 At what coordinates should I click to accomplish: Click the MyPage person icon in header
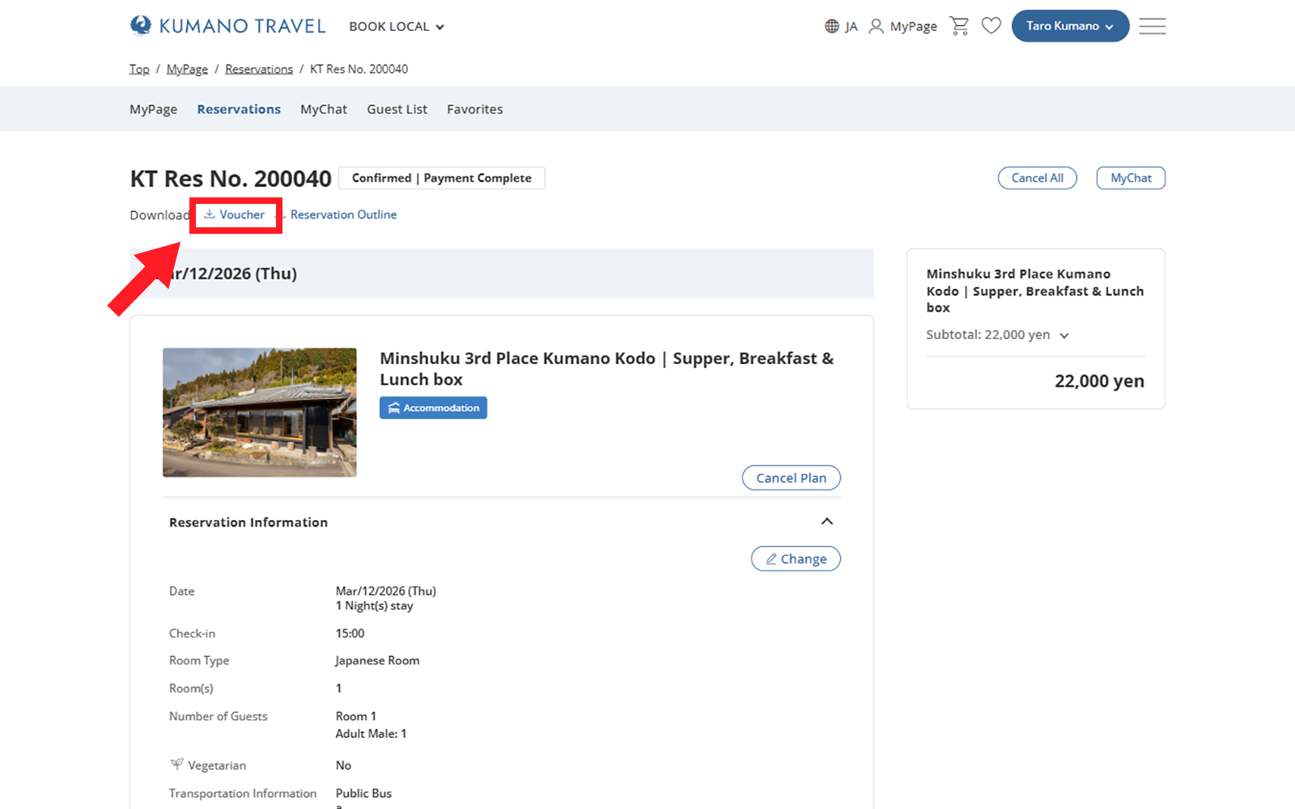click(876, 27)
